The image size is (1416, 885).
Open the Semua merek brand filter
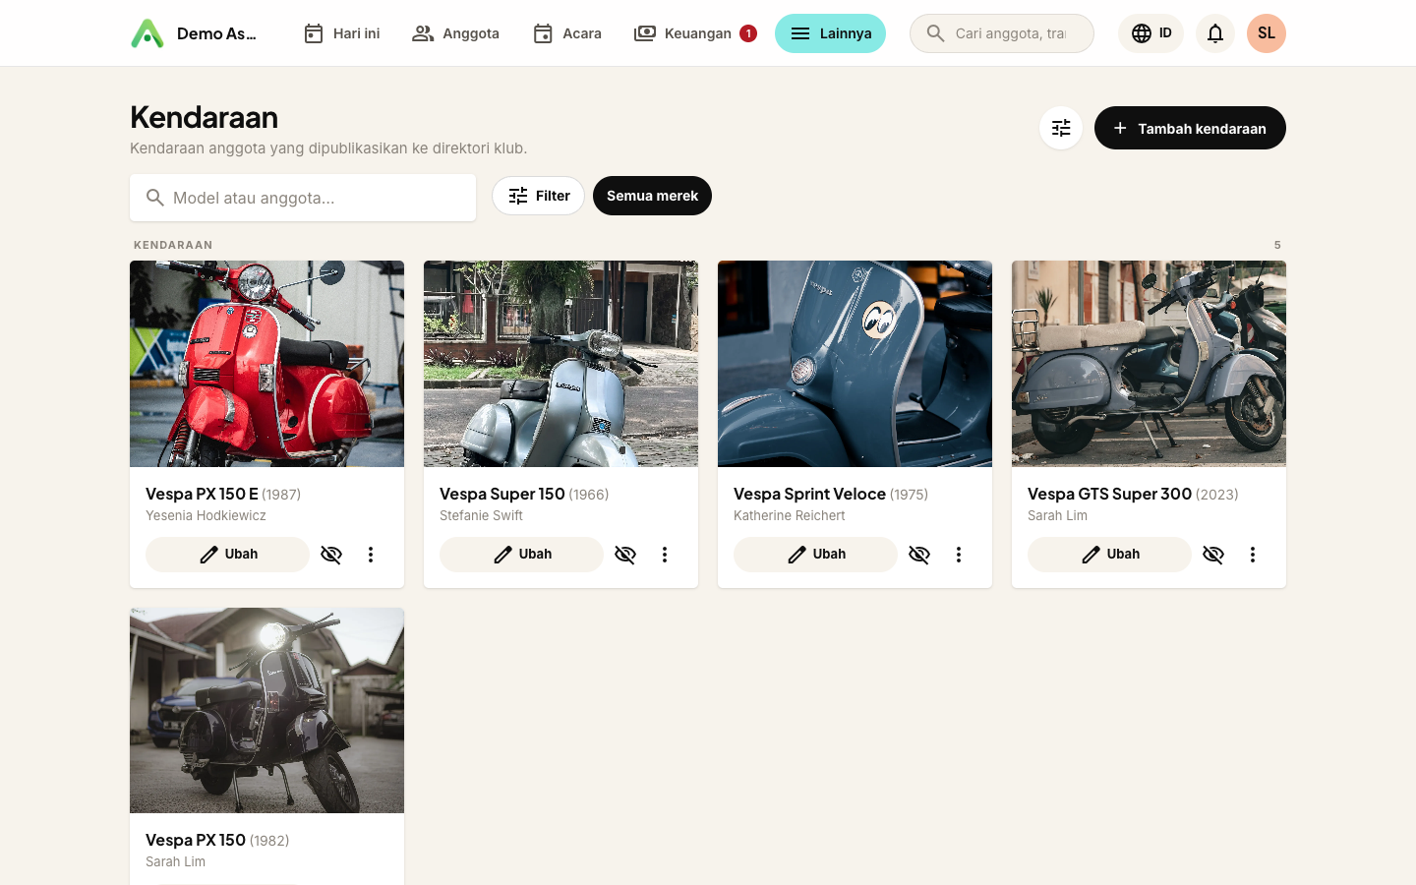652,196
